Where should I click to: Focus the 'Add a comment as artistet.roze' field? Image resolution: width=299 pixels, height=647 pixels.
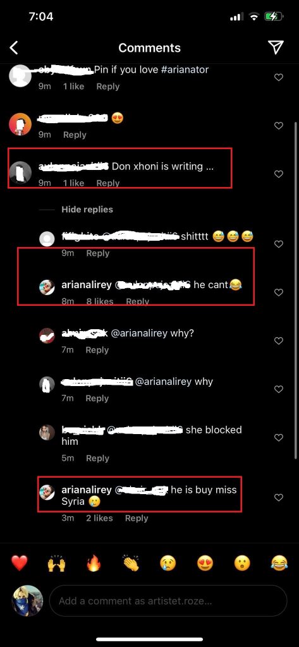tap(168, 601)
